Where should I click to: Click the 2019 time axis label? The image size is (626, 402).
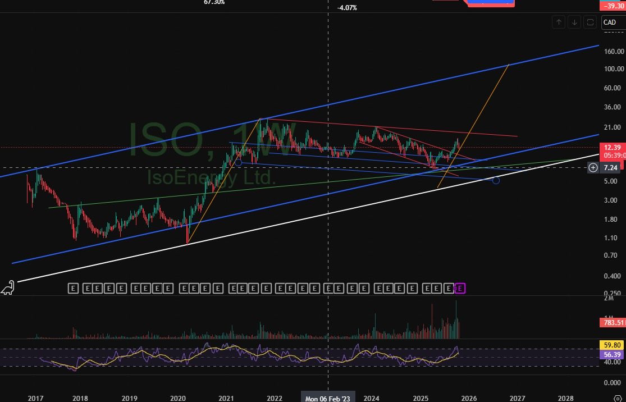[129, 399]
